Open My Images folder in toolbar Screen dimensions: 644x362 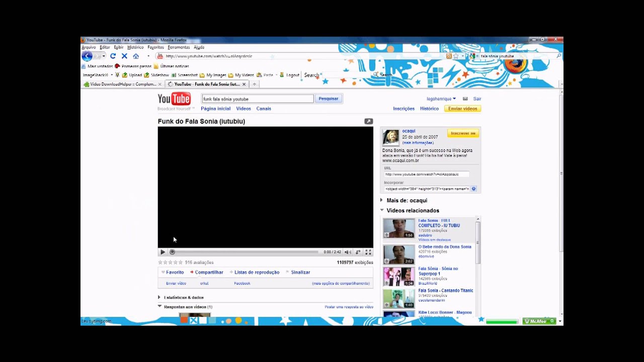[213, 75]
